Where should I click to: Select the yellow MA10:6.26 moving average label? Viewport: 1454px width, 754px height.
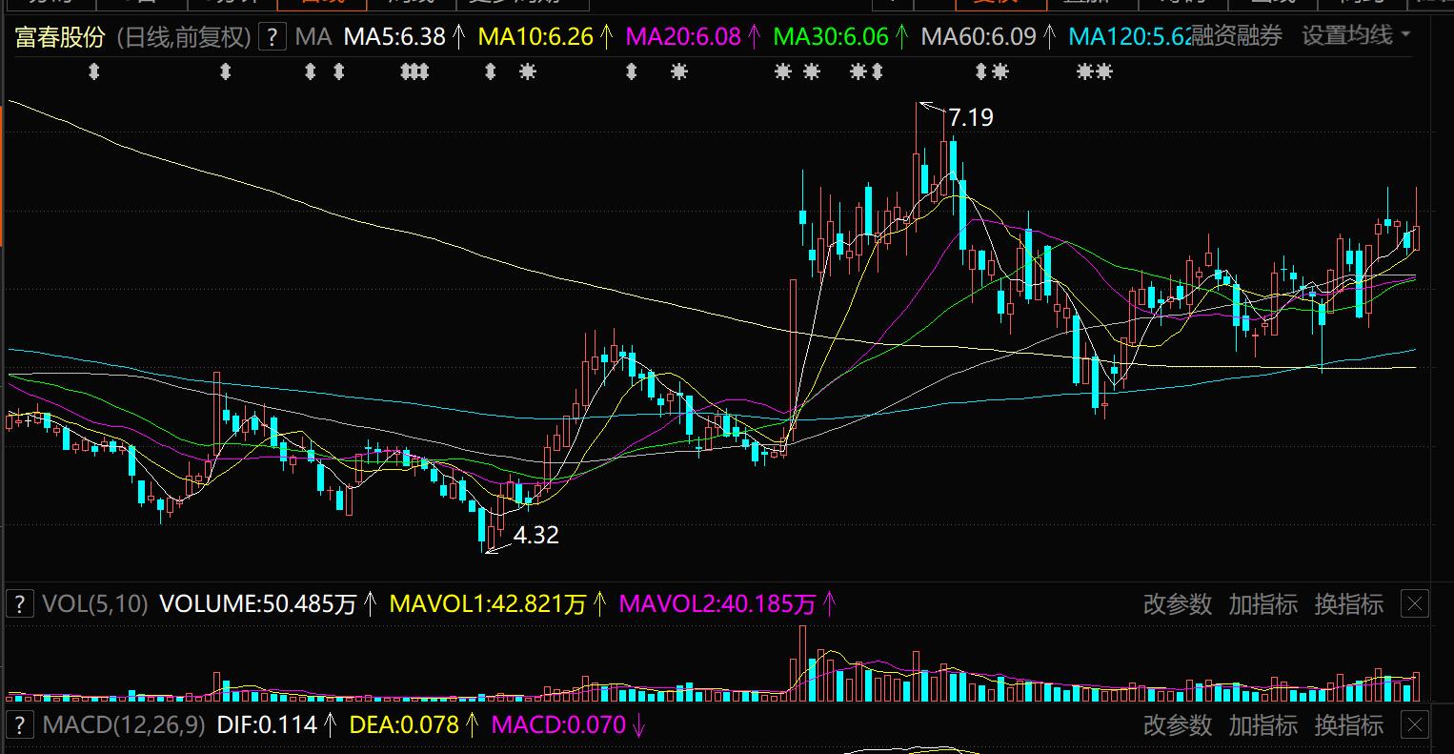click(x=535, y=37)
